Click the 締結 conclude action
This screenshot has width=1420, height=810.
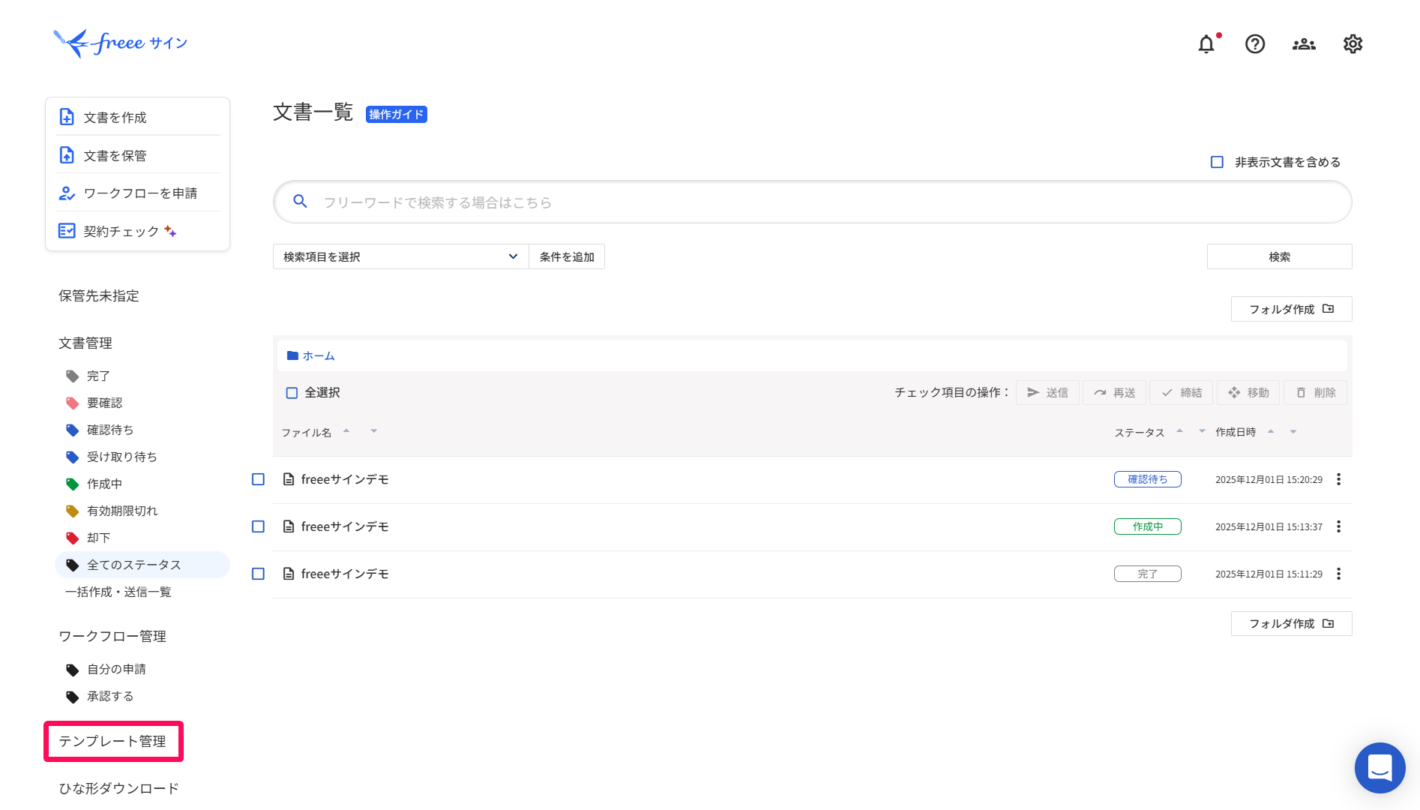(x=1181, y=392)
